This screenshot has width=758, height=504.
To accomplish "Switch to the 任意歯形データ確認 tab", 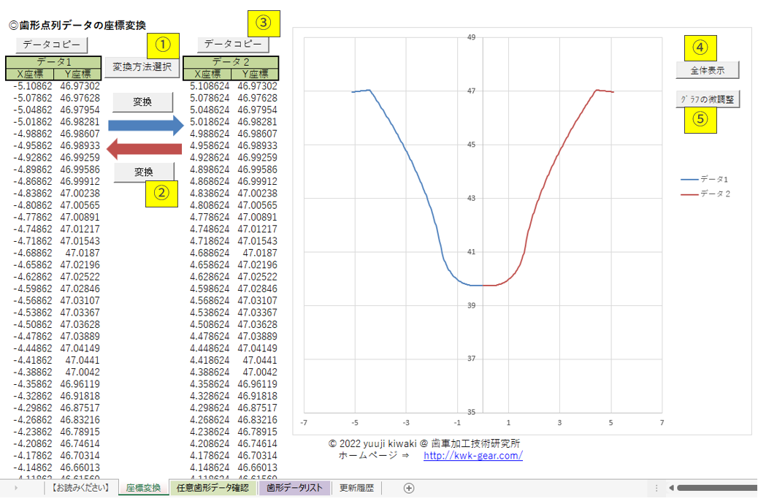I will coord(213,488).
